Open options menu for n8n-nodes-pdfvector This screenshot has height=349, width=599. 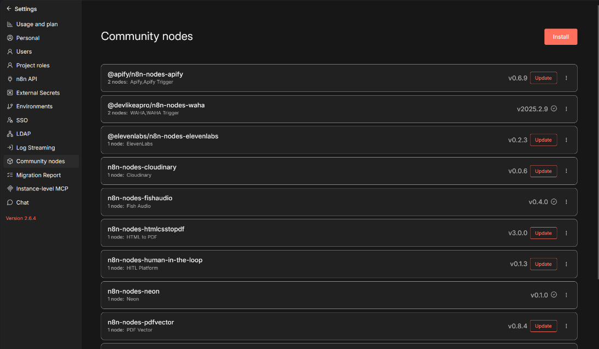566,326
